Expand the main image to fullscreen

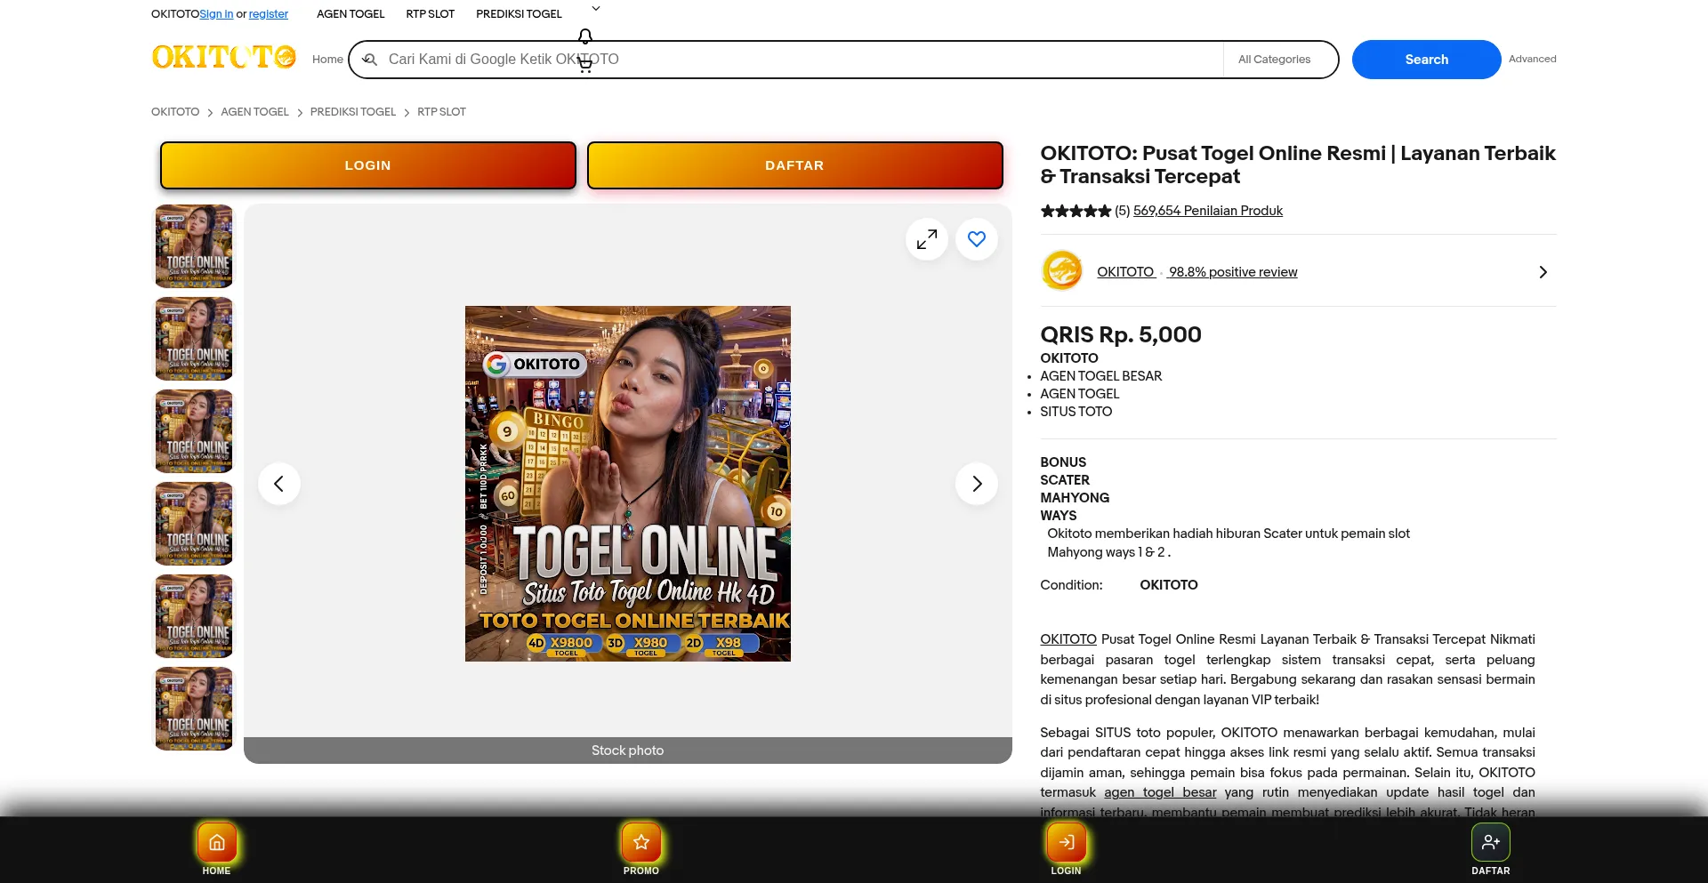coord(927,239)
